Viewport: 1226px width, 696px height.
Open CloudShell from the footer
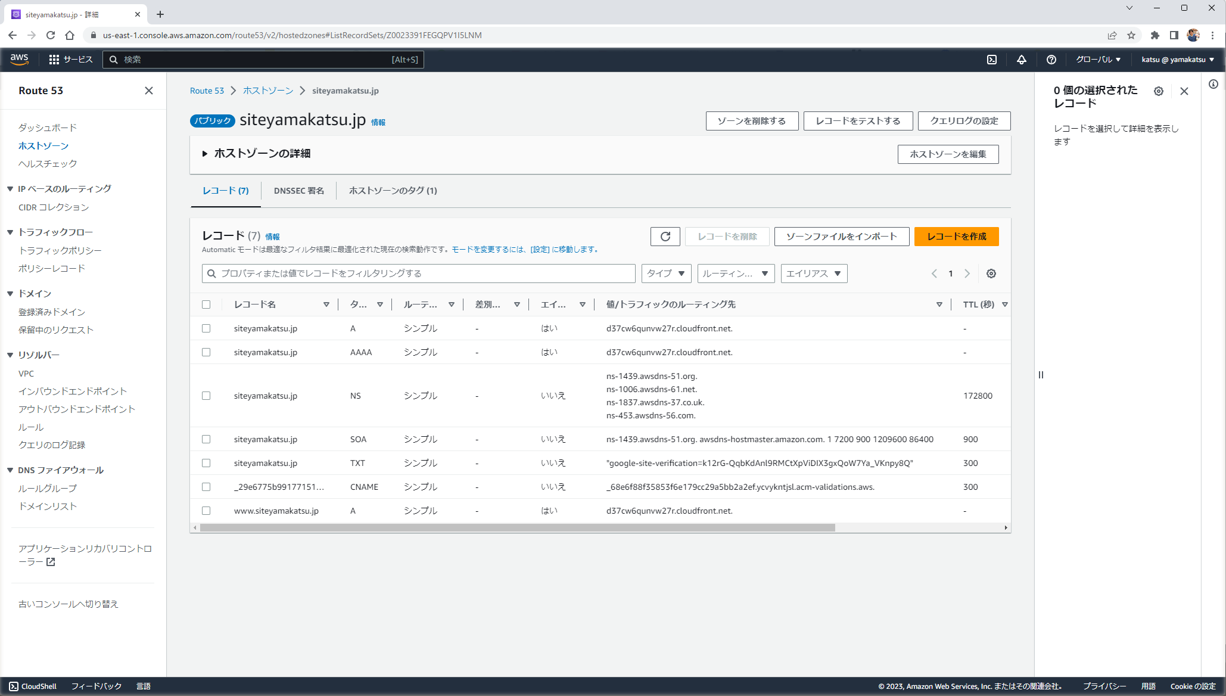click(33, 686)
